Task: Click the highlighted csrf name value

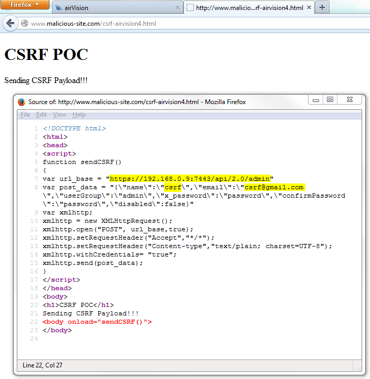Action: (x=173, y=187)
